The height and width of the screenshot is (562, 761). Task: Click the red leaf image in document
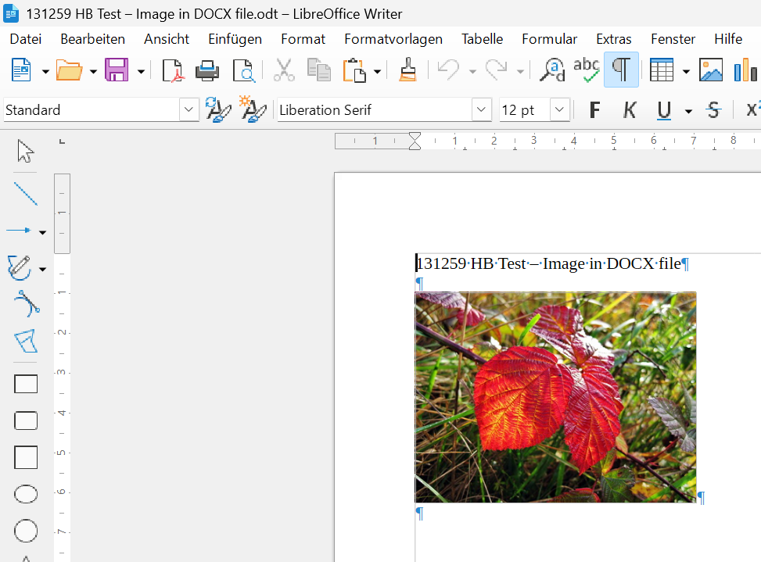555,397
